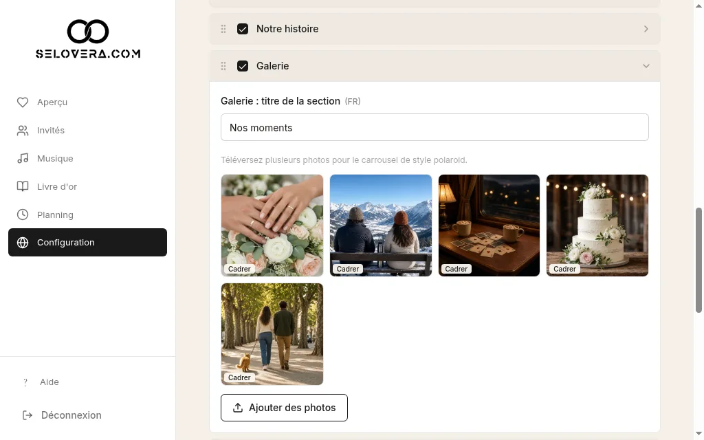704x440 pixels.
Task: Click the people icon beside Invités
Action: [23, 131]
